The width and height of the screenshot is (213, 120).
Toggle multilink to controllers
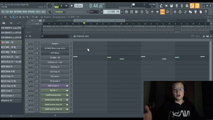click(x=192, y=6)
